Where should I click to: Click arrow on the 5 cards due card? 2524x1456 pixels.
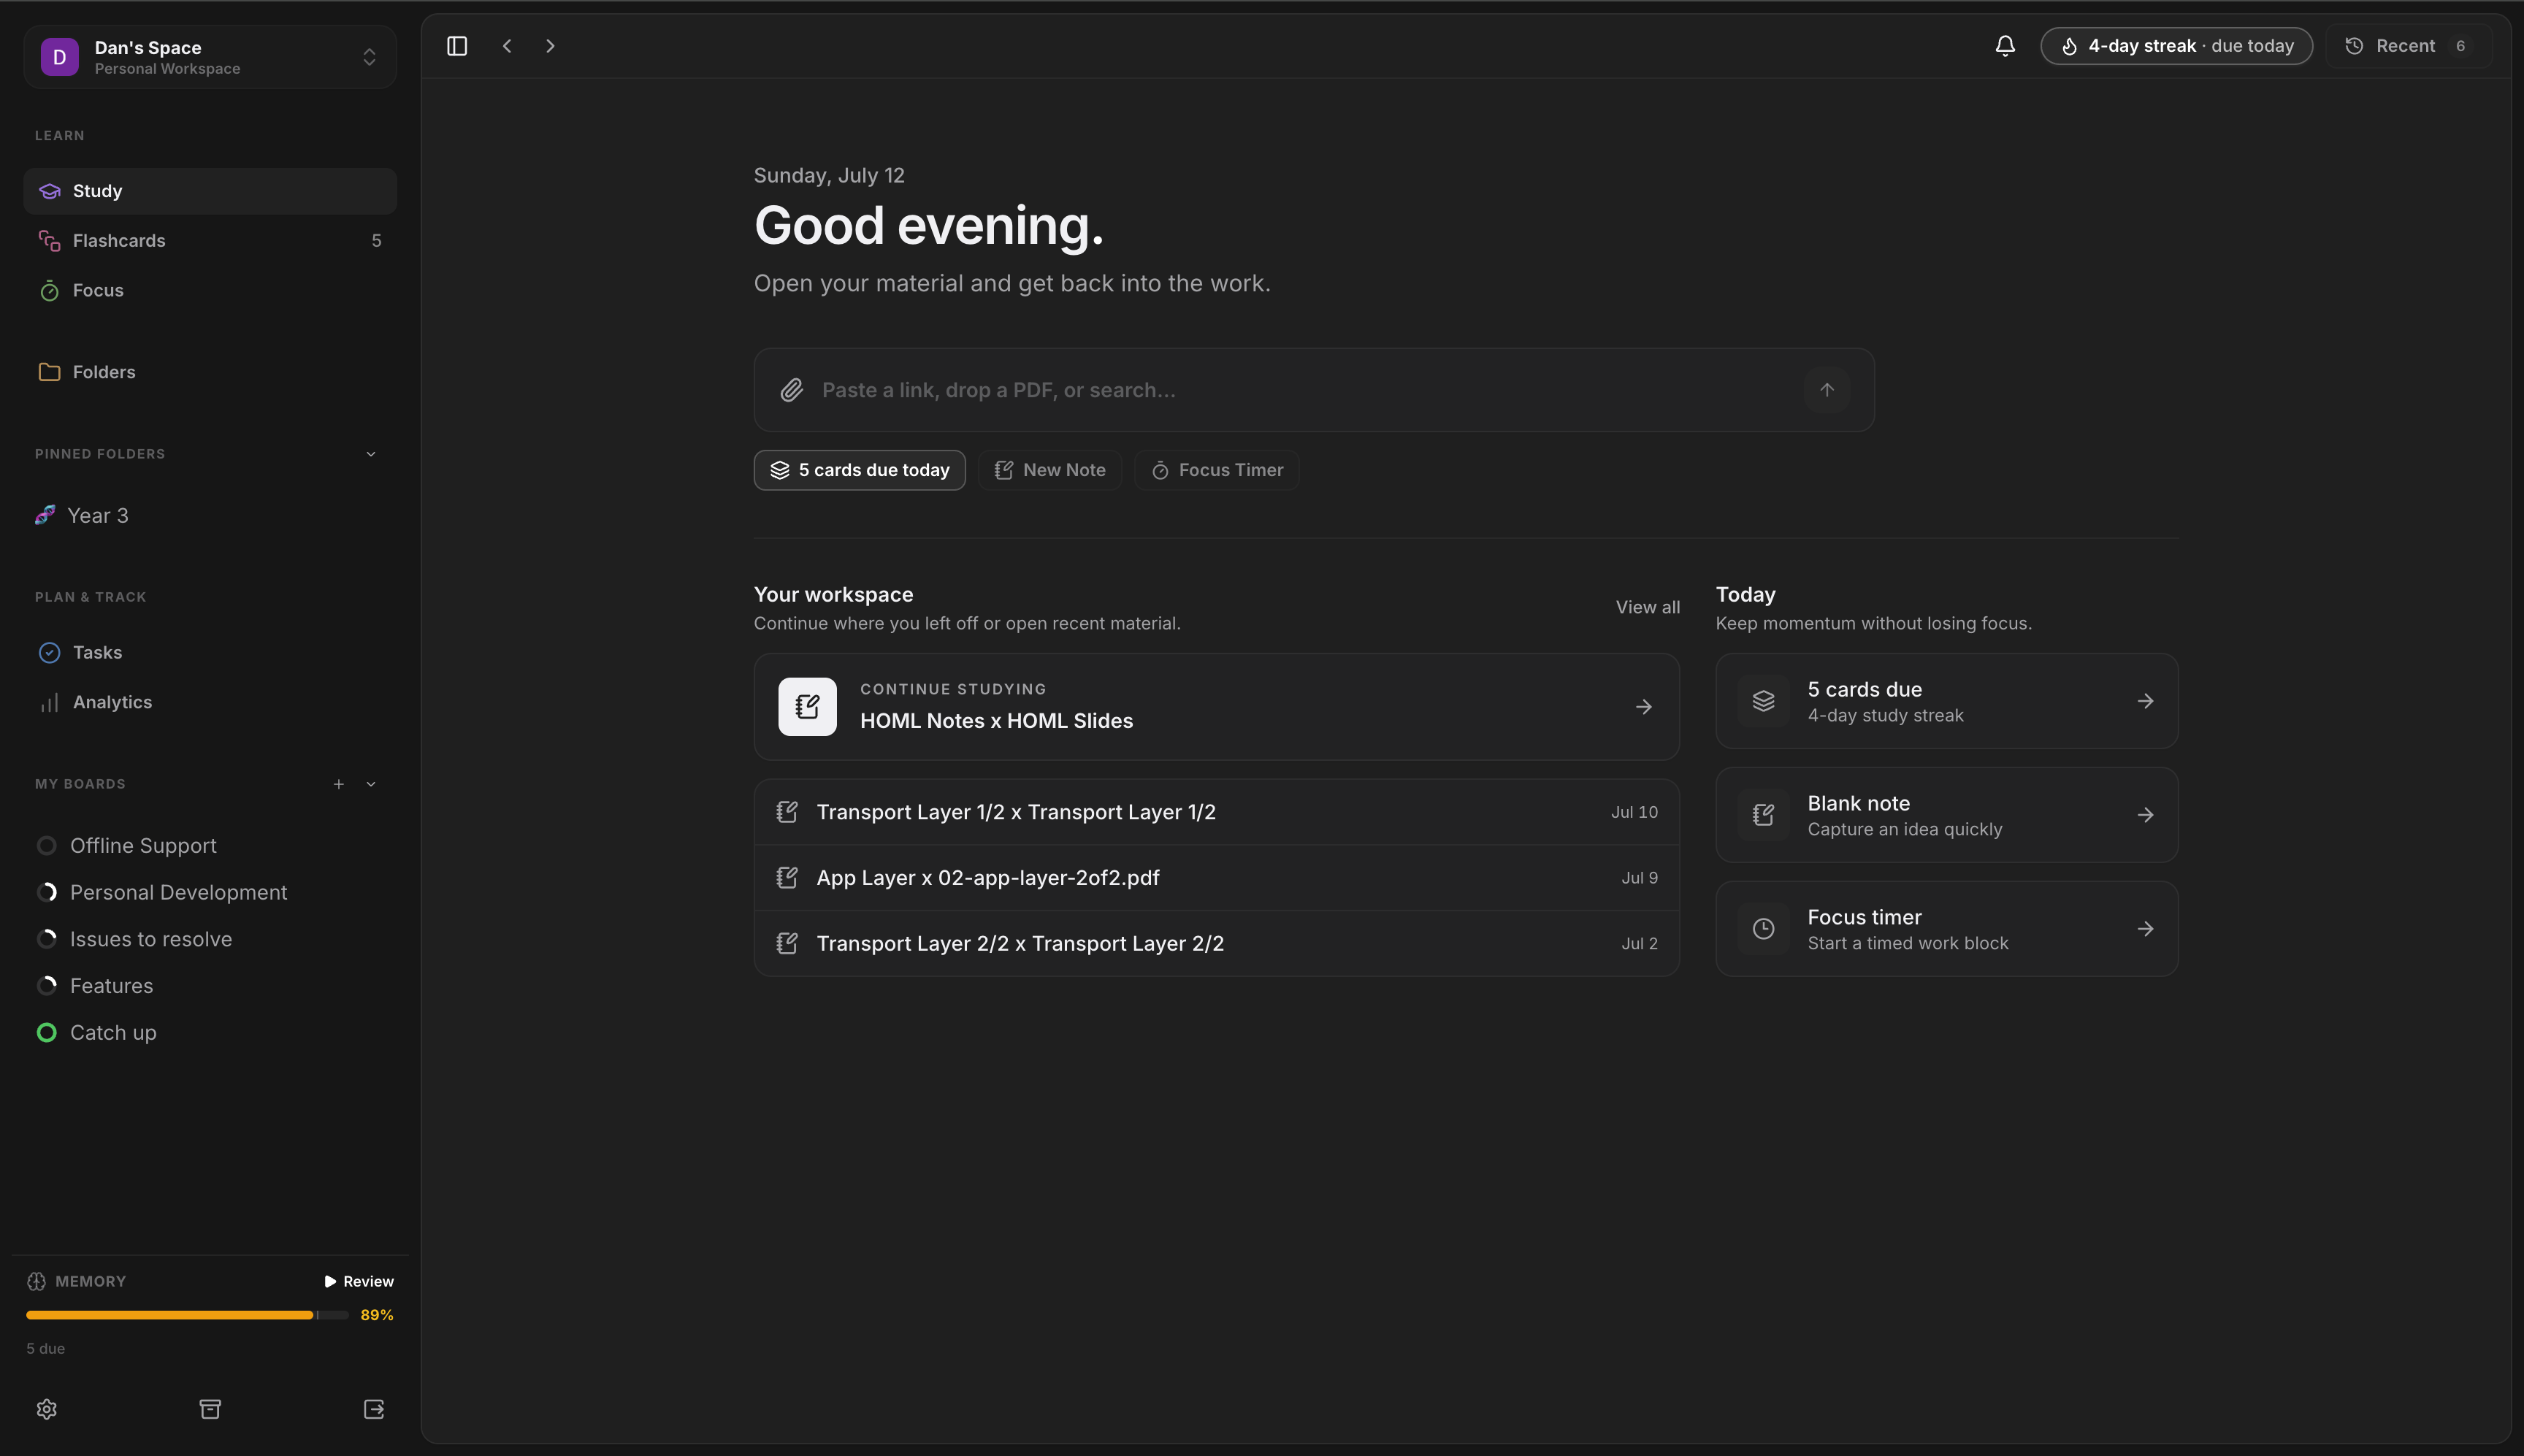[x=2146, y=701]
